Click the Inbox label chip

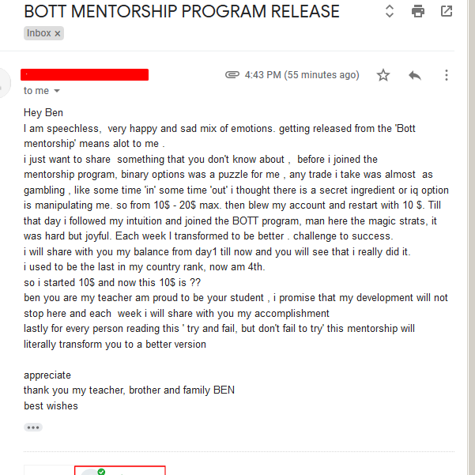[39, 33]
